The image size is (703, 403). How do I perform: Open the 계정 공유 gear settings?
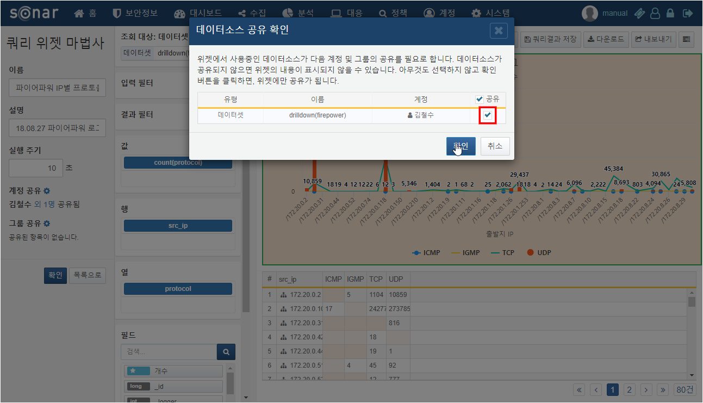[x=47, y=191]
